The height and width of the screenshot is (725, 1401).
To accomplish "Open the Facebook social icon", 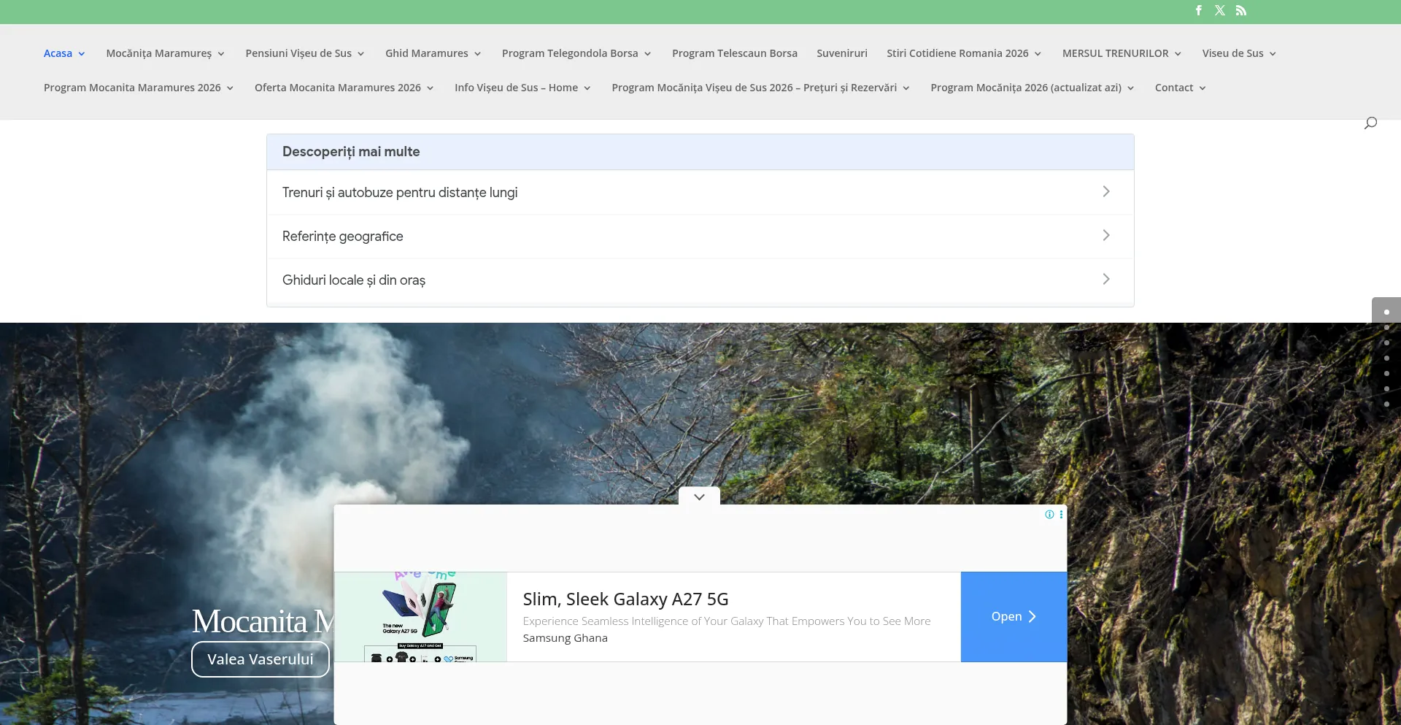I will click(x=1199, y=10).
